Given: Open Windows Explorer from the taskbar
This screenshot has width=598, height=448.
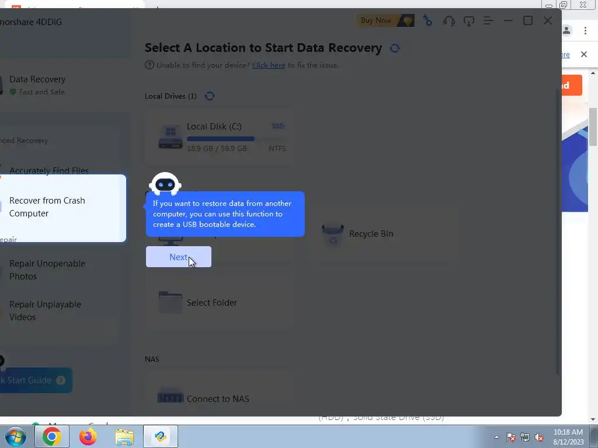Looking at the screenshot, I should click(124, 437).
